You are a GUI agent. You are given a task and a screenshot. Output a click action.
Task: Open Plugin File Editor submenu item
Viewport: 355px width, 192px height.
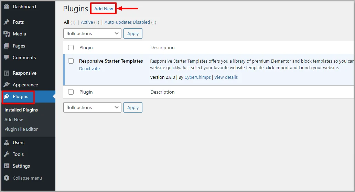21,129
